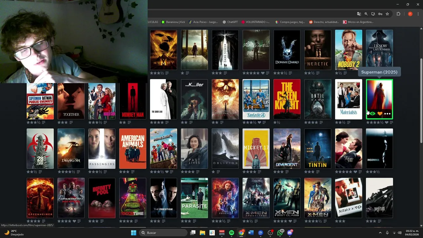This screenshot has width=423, height=238.
Task: Open the Chrome profile avatar
Action: pyautogui.click(x=410, y=14)
